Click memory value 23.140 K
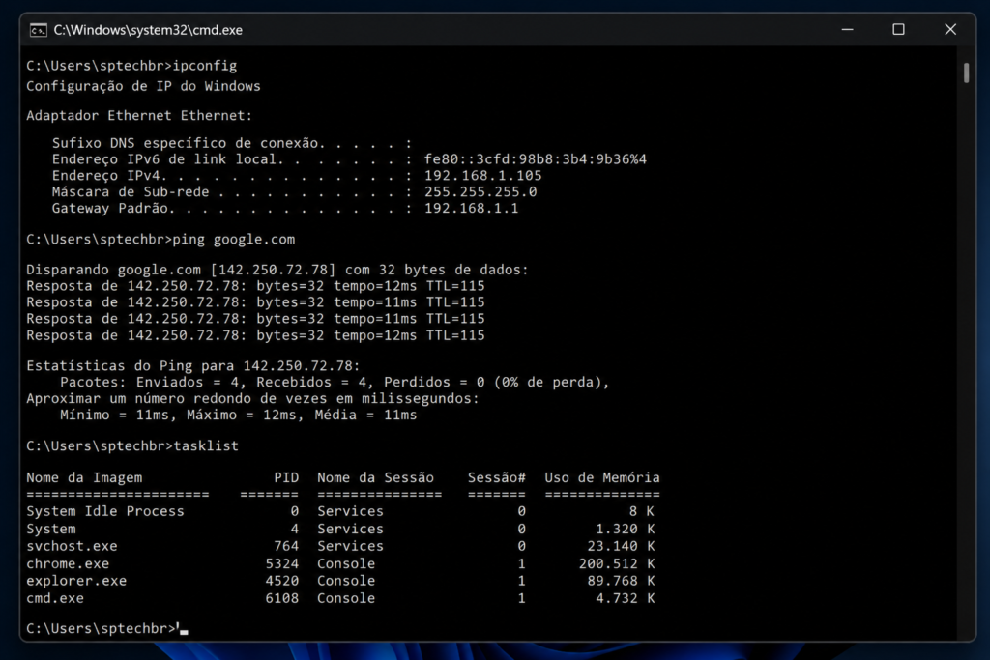 (x=621, y=546)
